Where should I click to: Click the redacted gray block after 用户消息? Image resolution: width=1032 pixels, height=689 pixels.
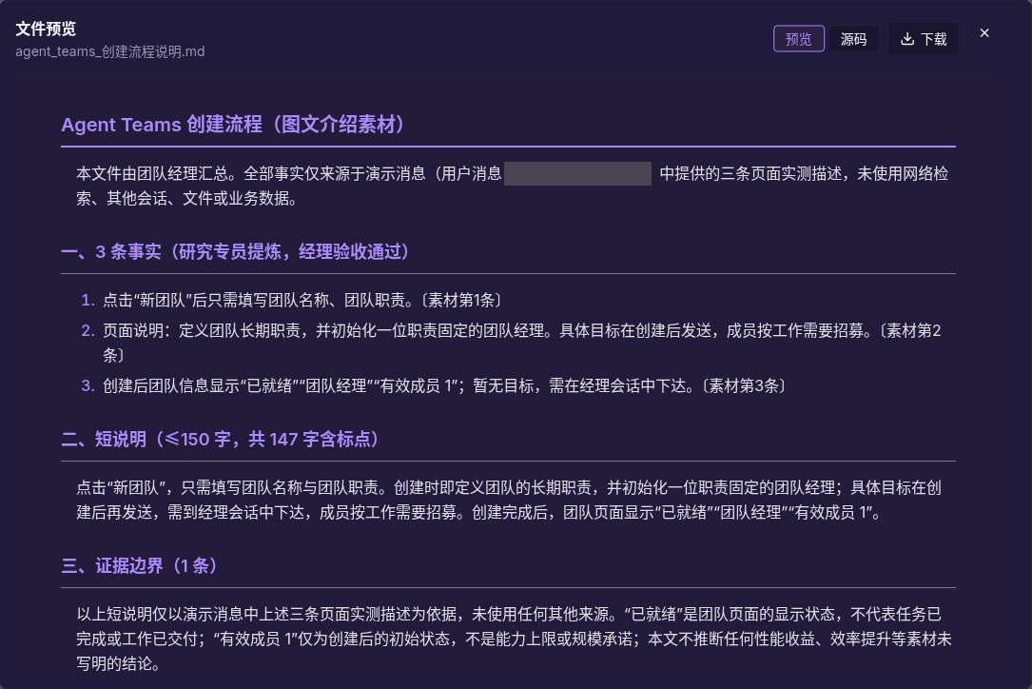[577, 174]
